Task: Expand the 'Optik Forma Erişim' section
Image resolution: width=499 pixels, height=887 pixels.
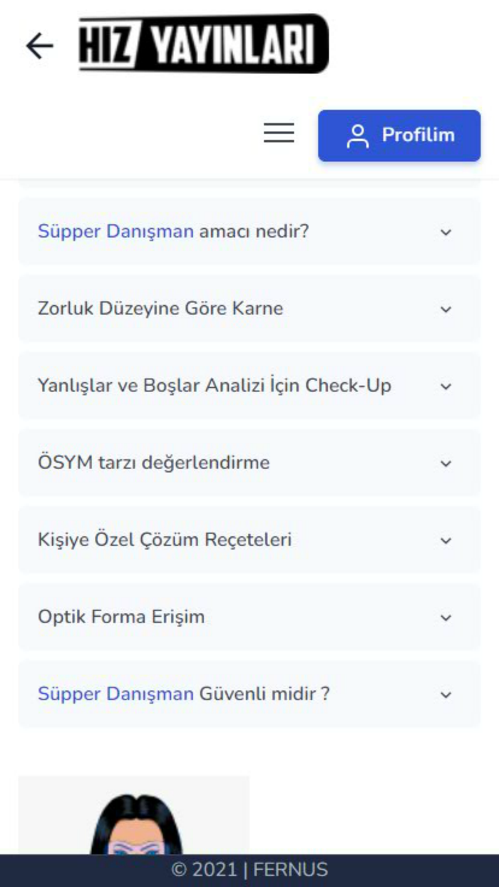Action: click(249, 617)
